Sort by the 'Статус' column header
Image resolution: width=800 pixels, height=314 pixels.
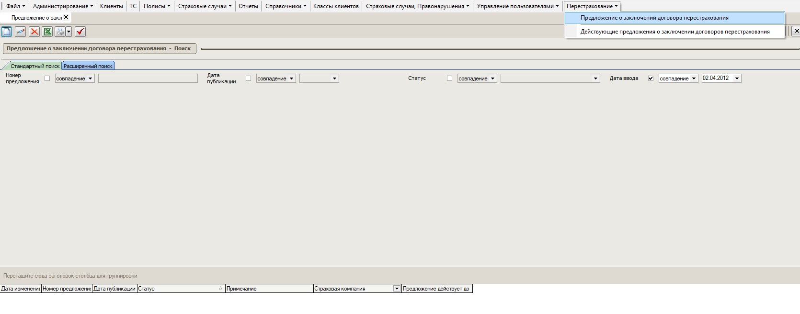(x=177, y=289)
